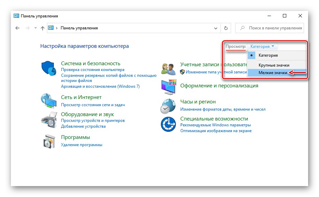Image resolution: width=319 pixels, height=197 pixels.
Task: Open Сохранение резервных копий файлов link
Action: point(109,78)
